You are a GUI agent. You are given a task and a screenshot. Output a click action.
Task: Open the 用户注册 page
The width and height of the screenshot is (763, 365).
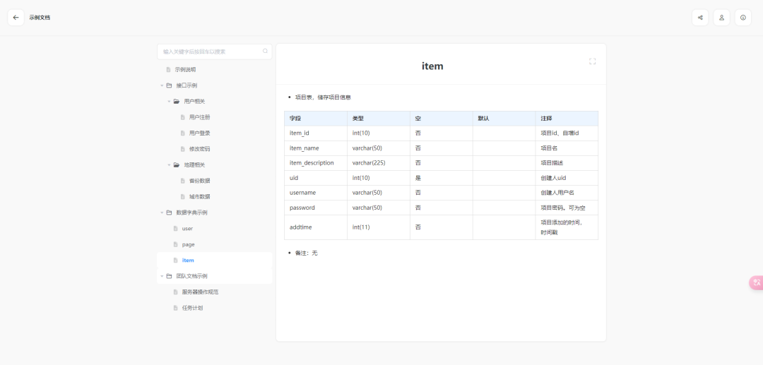[199, 117]
